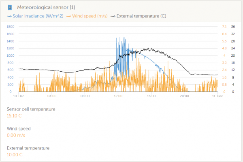The width and height of the screenshot is (243, 162).
Task: Click the 16:00 time axis label
Action: pyautogui.click(x=151, y=96)
